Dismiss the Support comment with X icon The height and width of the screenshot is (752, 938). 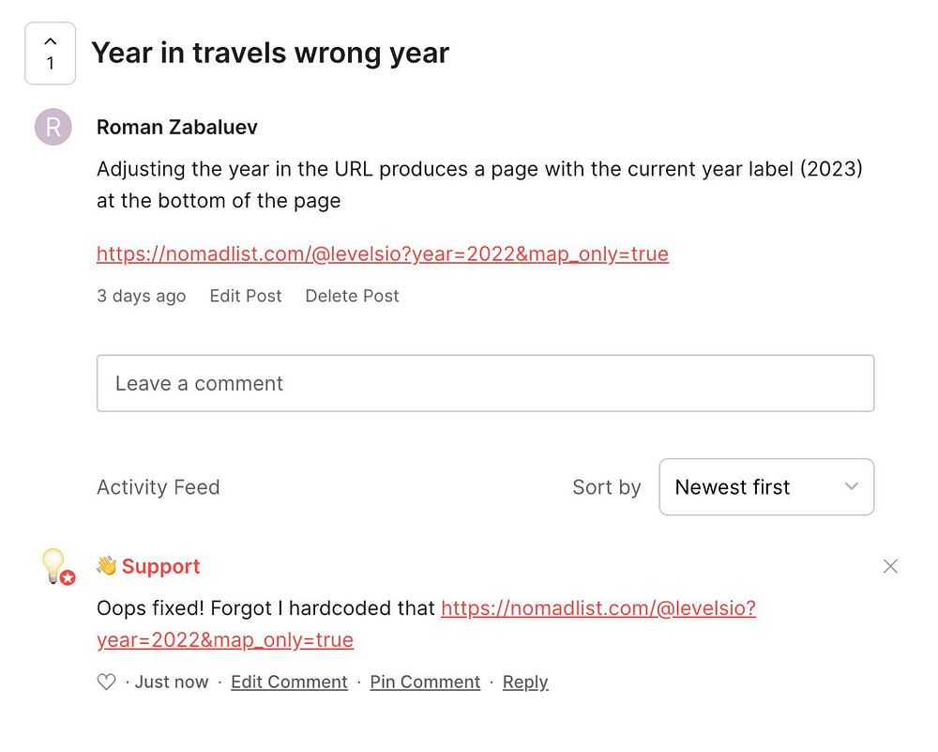click(x=890, y=566)
